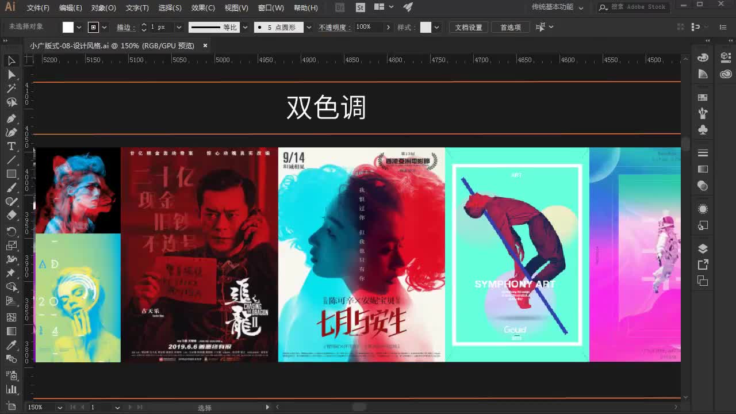Open the 传统基本功能 workspace switcher
Image resolution: width=736 pixels, height=414 pixels.
557,7
